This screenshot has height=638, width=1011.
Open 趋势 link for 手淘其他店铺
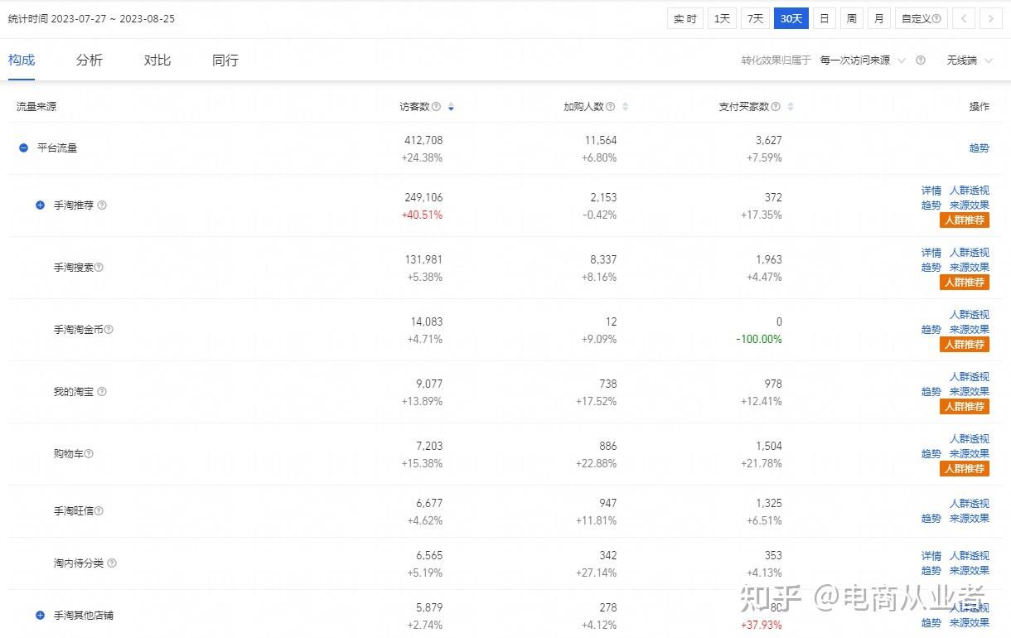931,622
